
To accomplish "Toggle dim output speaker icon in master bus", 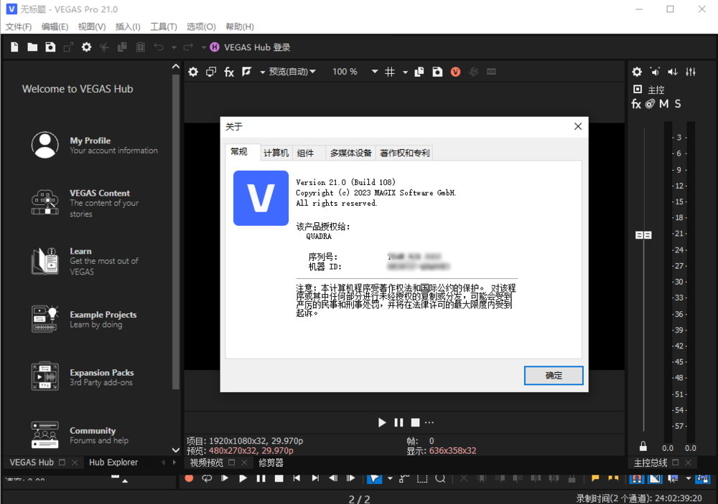I will coord(656,72).
